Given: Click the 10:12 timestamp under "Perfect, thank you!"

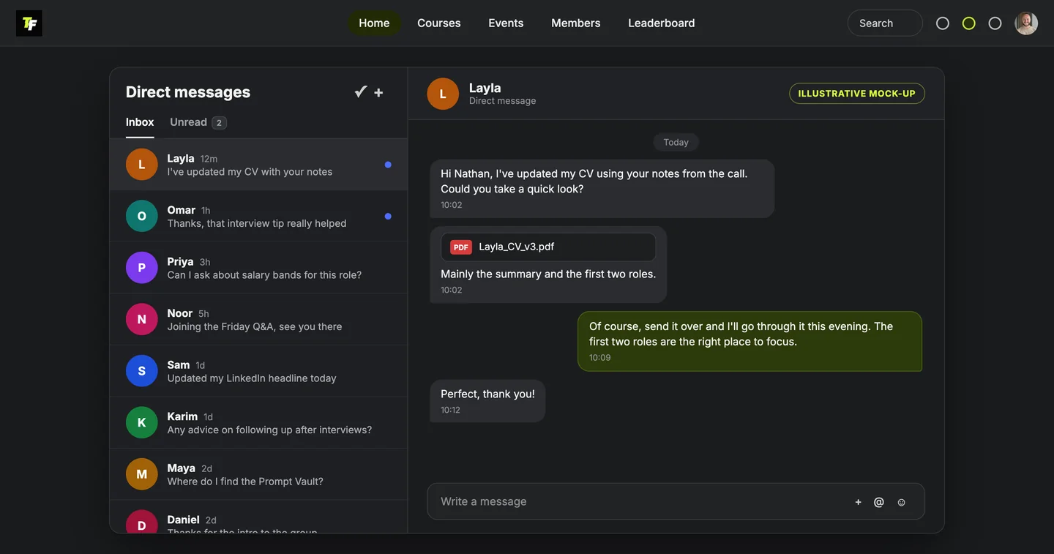Looking at the screenshot, I should [x=451, y=410].
